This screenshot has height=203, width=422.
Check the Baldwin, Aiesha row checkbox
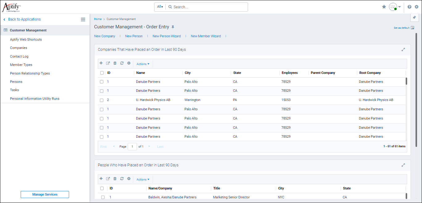(x=103, y=197)
